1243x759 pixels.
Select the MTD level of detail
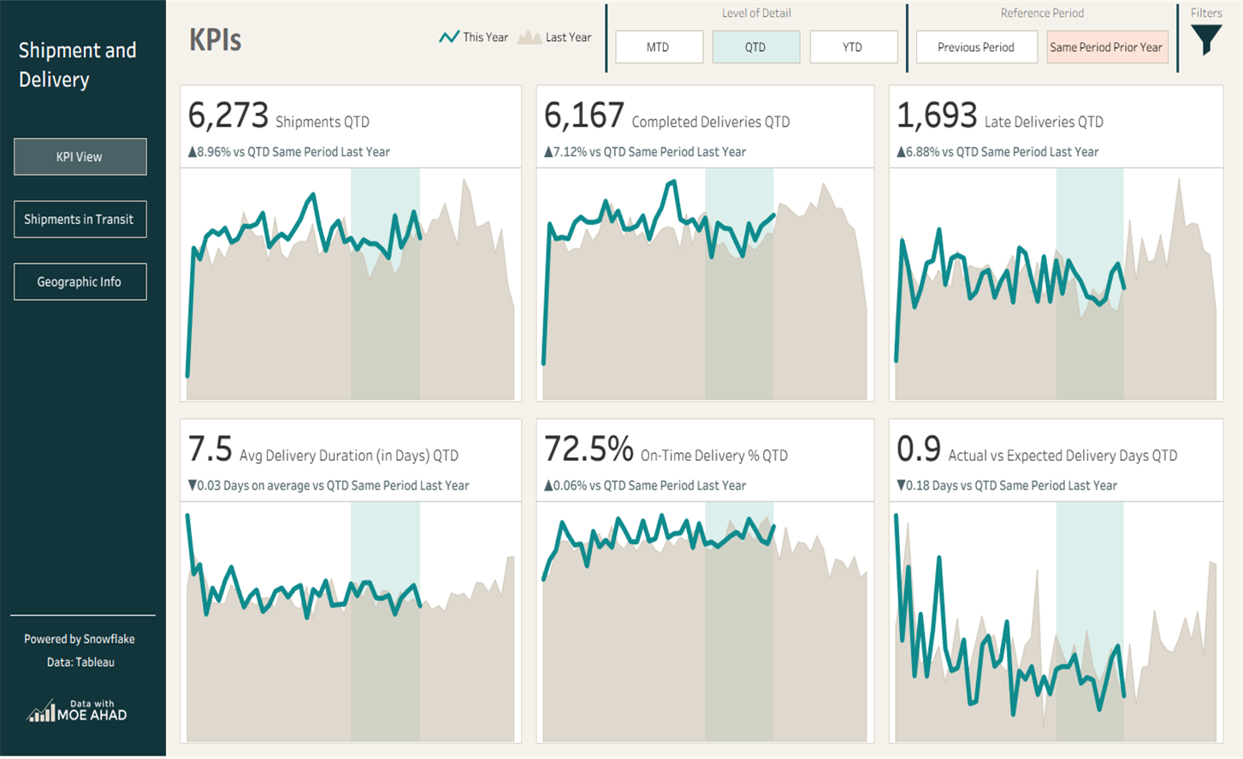[659, 47]
